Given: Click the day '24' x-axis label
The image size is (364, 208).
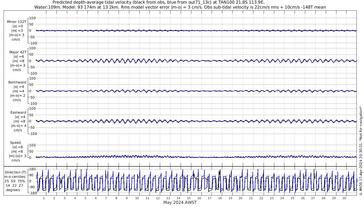Looking at the screenshot, I should point(282,198).
